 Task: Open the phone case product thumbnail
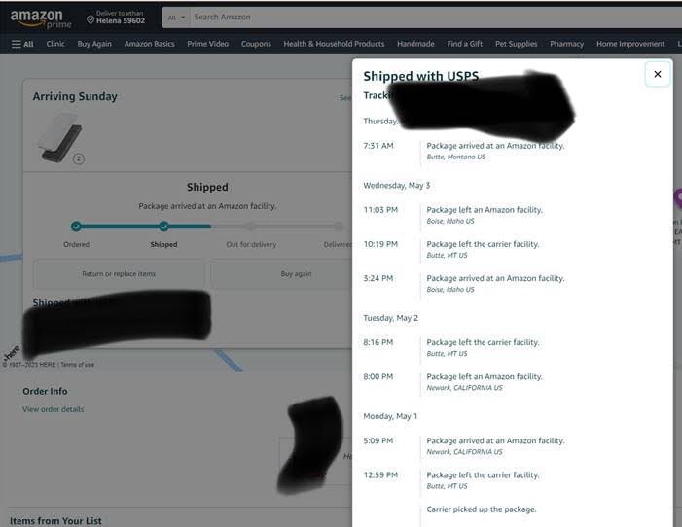coord(60,137)
